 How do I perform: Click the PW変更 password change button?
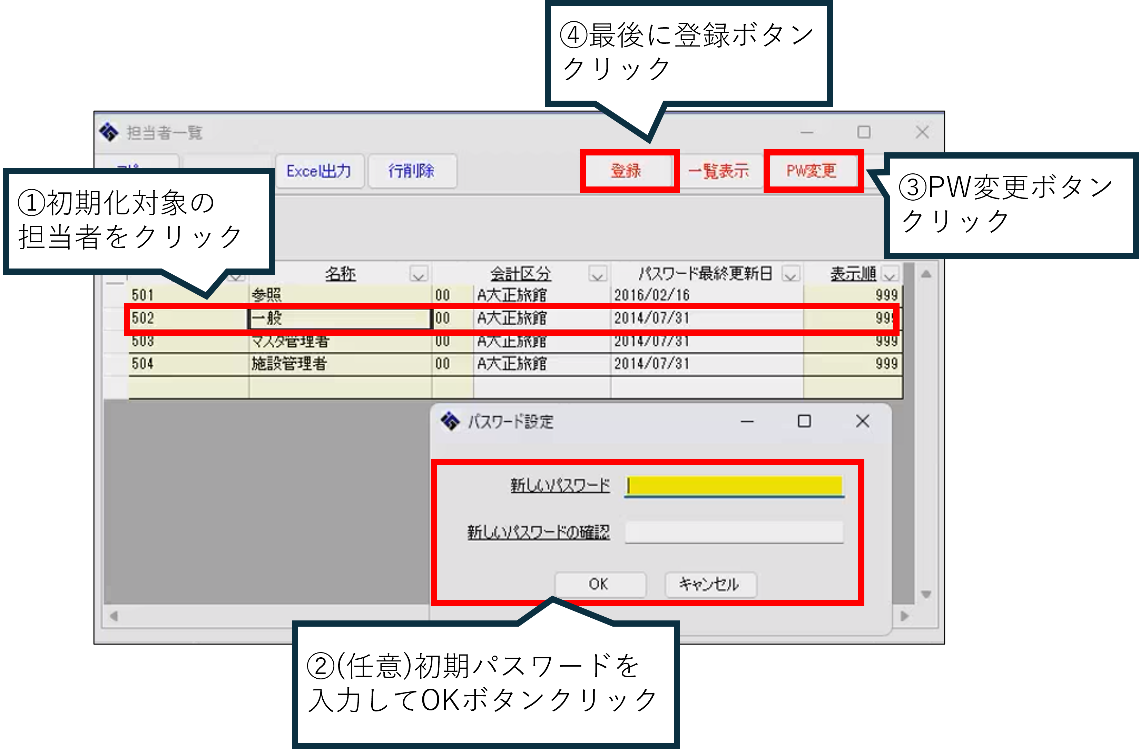pos(812,171)
